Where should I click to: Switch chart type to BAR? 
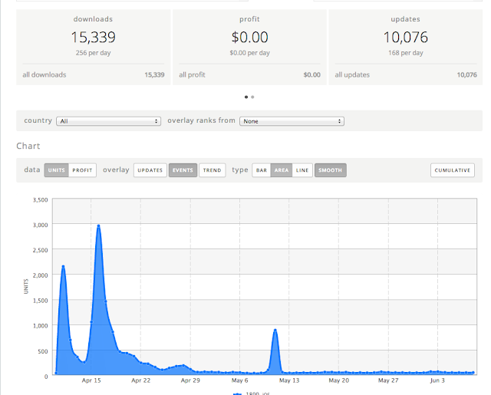[262, 170]
